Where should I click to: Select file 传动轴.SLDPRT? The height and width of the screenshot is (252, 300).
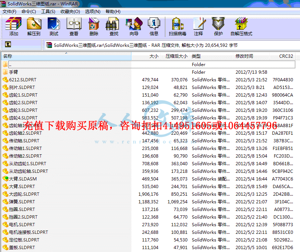pos(24,141)
